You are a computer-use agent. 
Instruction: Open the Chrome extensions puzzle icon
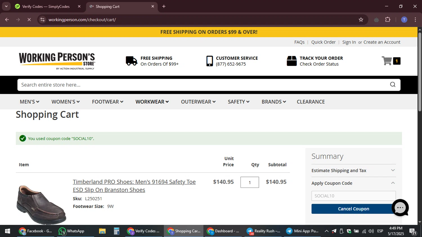tap(388, 20)
